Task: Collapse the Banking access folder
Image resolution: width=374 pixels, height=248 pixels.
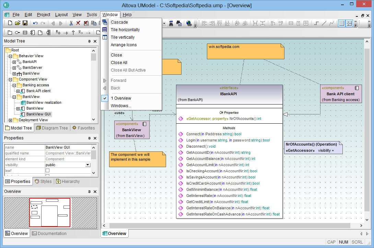Action: (x=14, y=85)
